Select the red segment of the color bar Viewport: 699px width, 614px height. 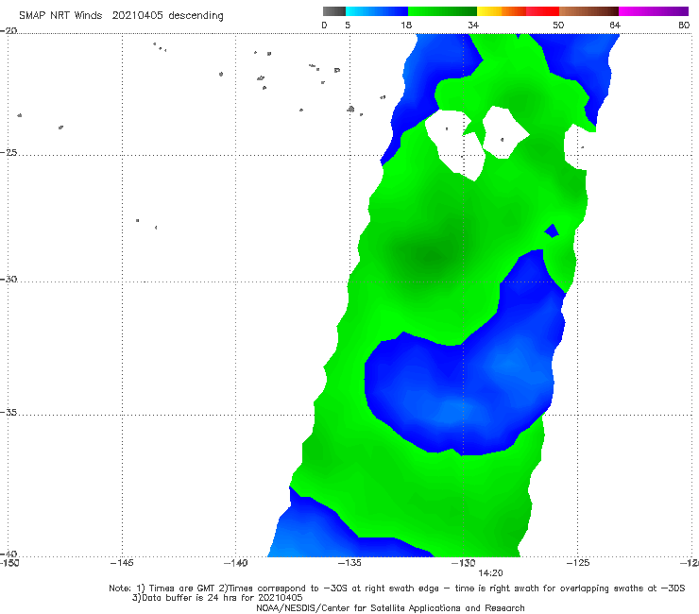542,11
